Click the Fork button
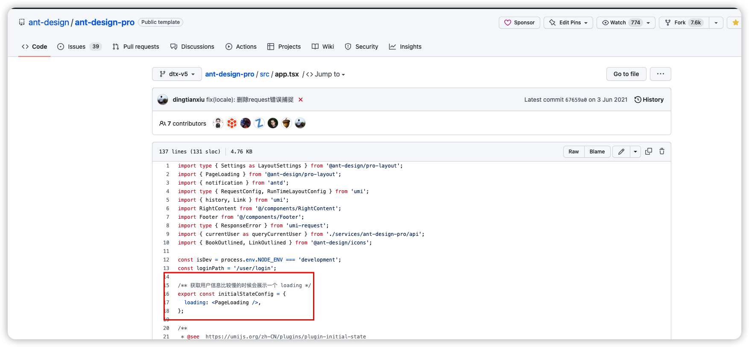Image resolution: width=749 pixels, height=347 pixels. [684, 23]
